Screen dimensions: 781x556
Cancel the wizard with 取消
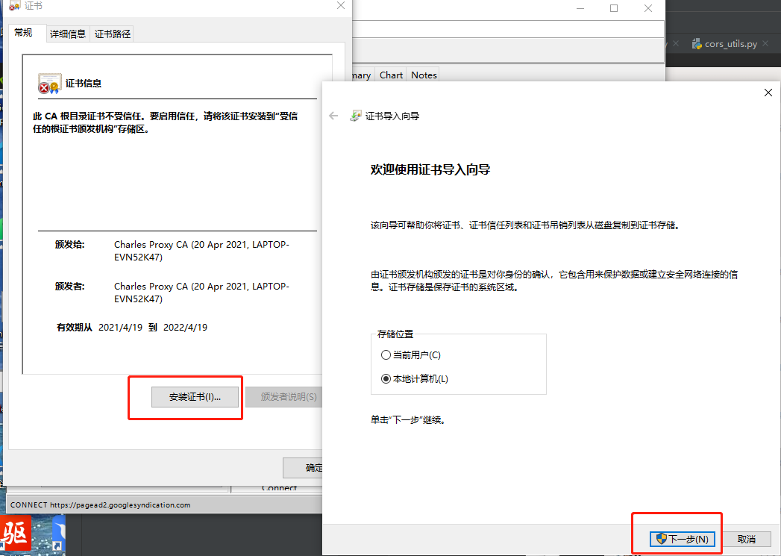point(746,539)
